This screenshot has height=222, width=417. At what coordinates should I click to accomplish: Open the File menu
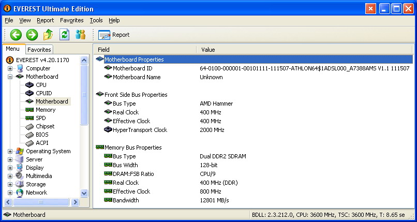coord(9,21)
